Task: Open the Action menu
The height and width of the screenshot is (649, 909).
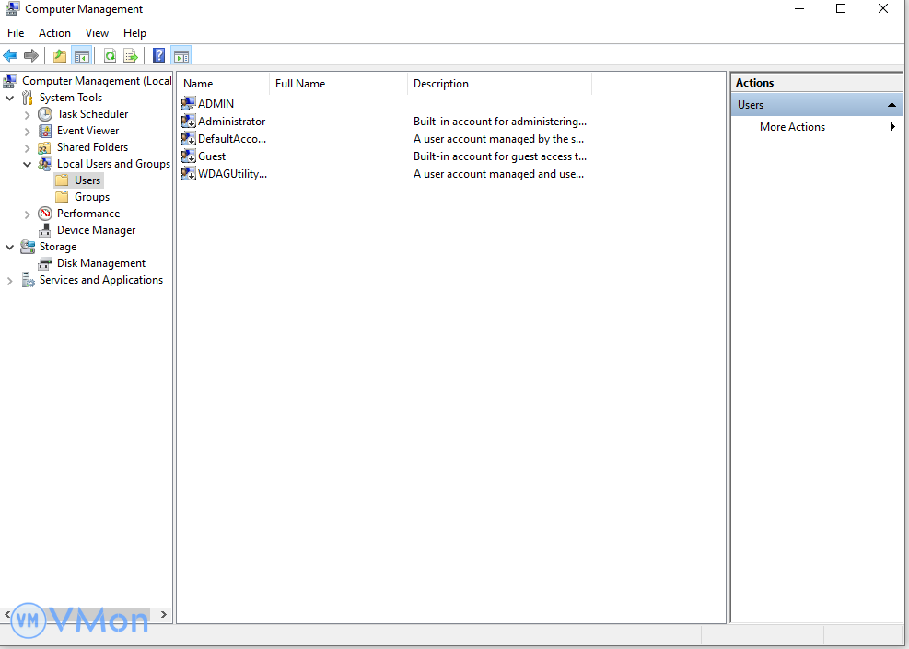Action: pyautogui.click(x=54, y=33)
